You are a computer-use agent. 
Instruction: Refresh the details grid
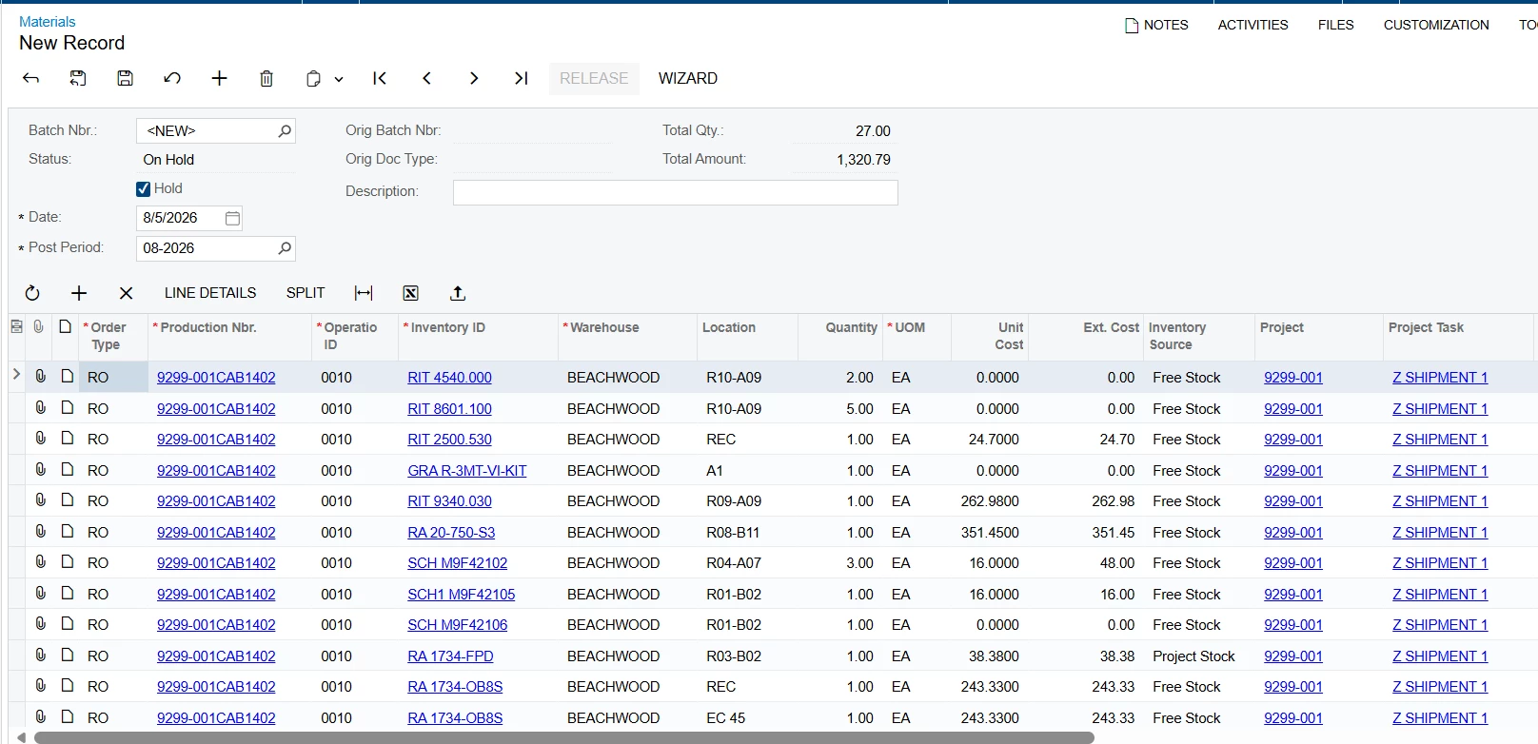(32, 293)
